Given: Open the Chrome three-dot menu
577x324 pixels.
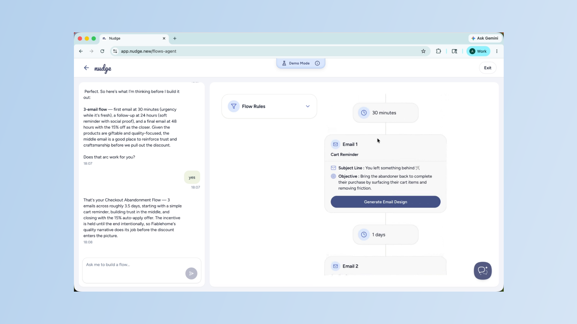Looking at the screenshot, I should (497, 51).
